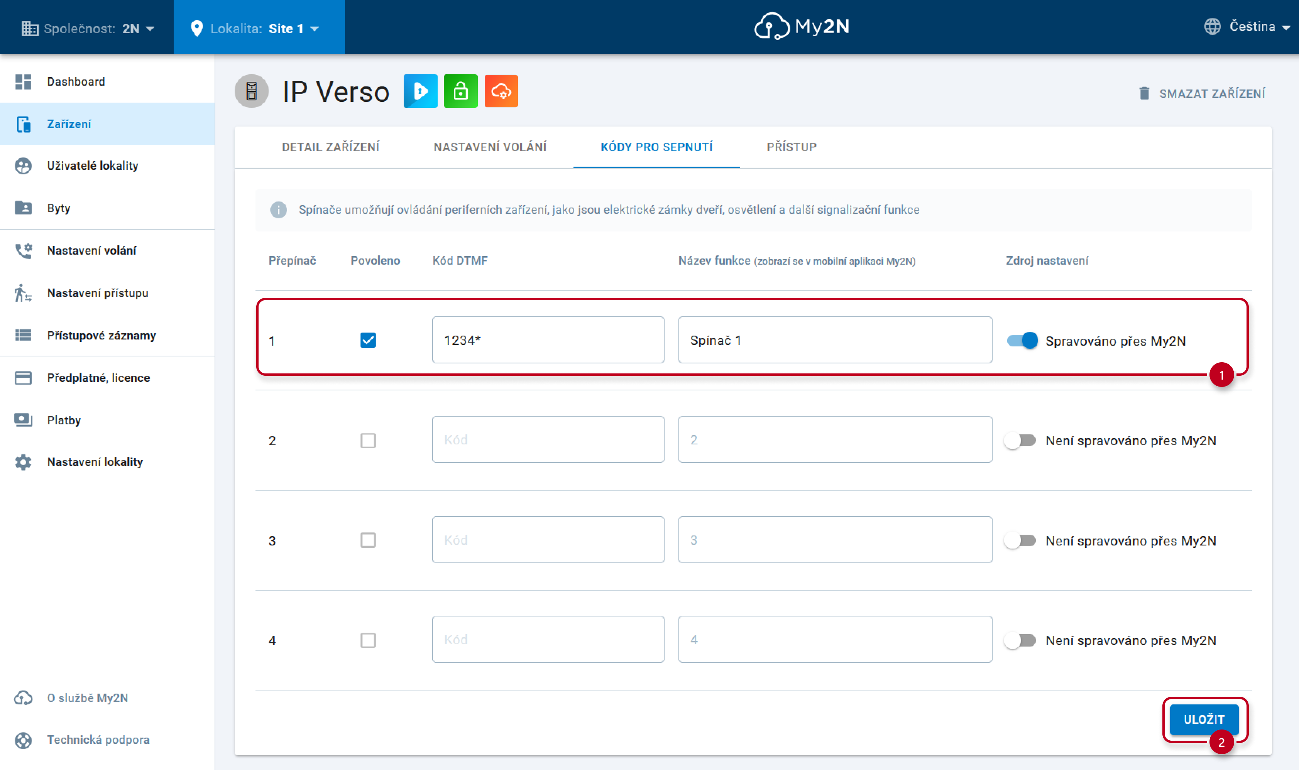
Task: Click the Platby payments icon
Action: [24, 420]
